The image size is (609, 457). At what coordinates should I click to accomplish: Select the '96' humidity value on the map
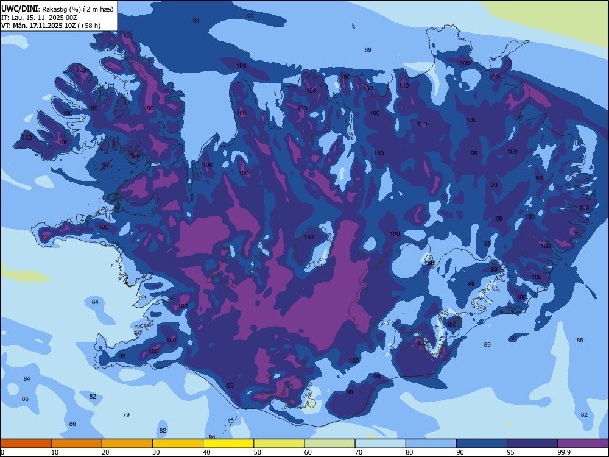tap(471, 284)
